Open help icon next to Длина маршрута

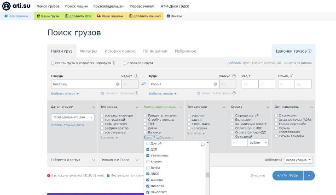point(156,63)
